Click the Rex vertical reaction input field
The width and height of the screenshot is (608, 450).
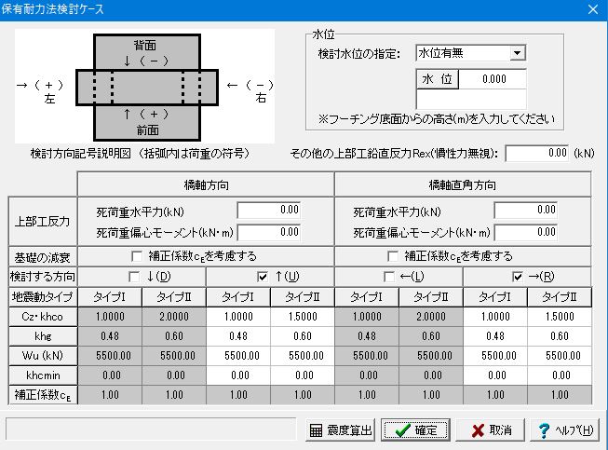538,154
